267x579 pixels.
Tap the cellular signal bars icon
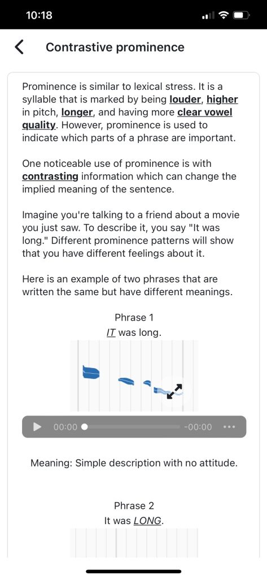pyautogui.click(x=208, y=16)
